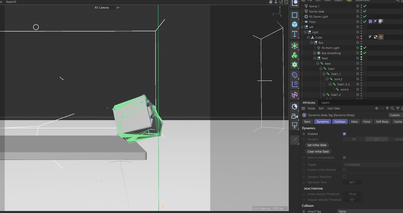
Task: Click the Floor material sphere tag
Action: (x=381, y=22)
